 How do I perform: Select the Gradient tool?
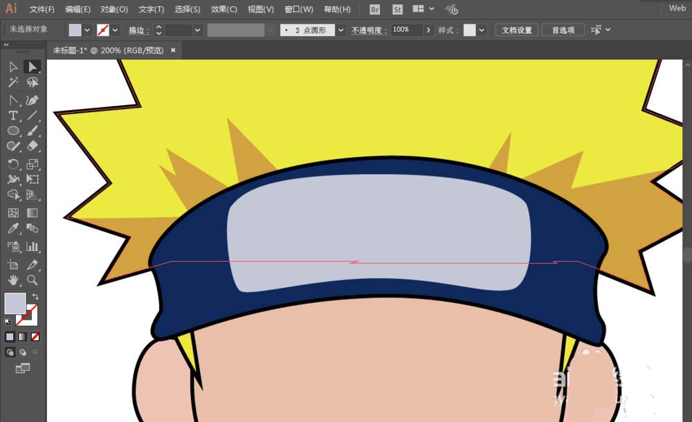click(x=33, y=213)
